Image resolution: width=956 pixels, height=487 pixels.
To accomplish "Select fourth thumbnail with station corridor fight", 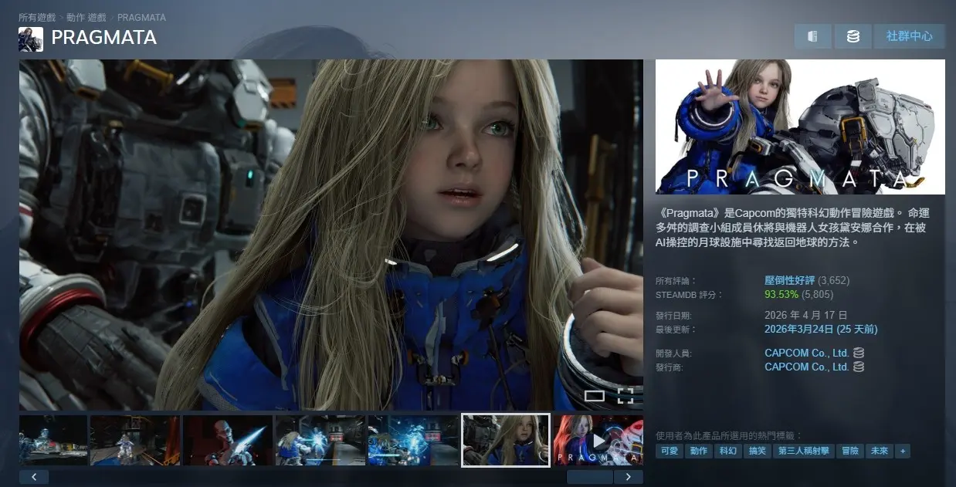I will (320, 441).
